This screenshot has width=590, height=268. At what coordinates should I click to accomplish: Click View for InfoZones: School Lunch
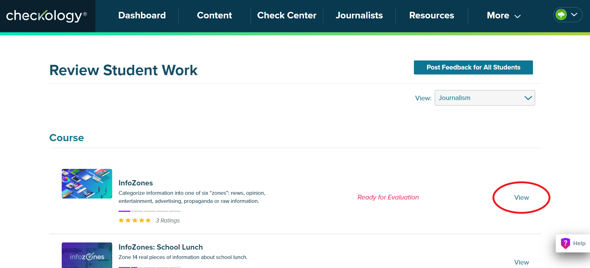(521, 262)
